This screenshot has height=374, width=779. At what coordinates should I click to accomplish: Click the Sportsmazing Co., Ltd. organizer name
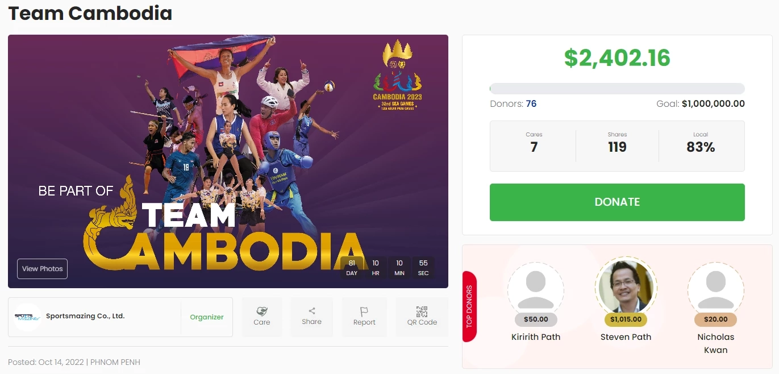pos(85,316)
